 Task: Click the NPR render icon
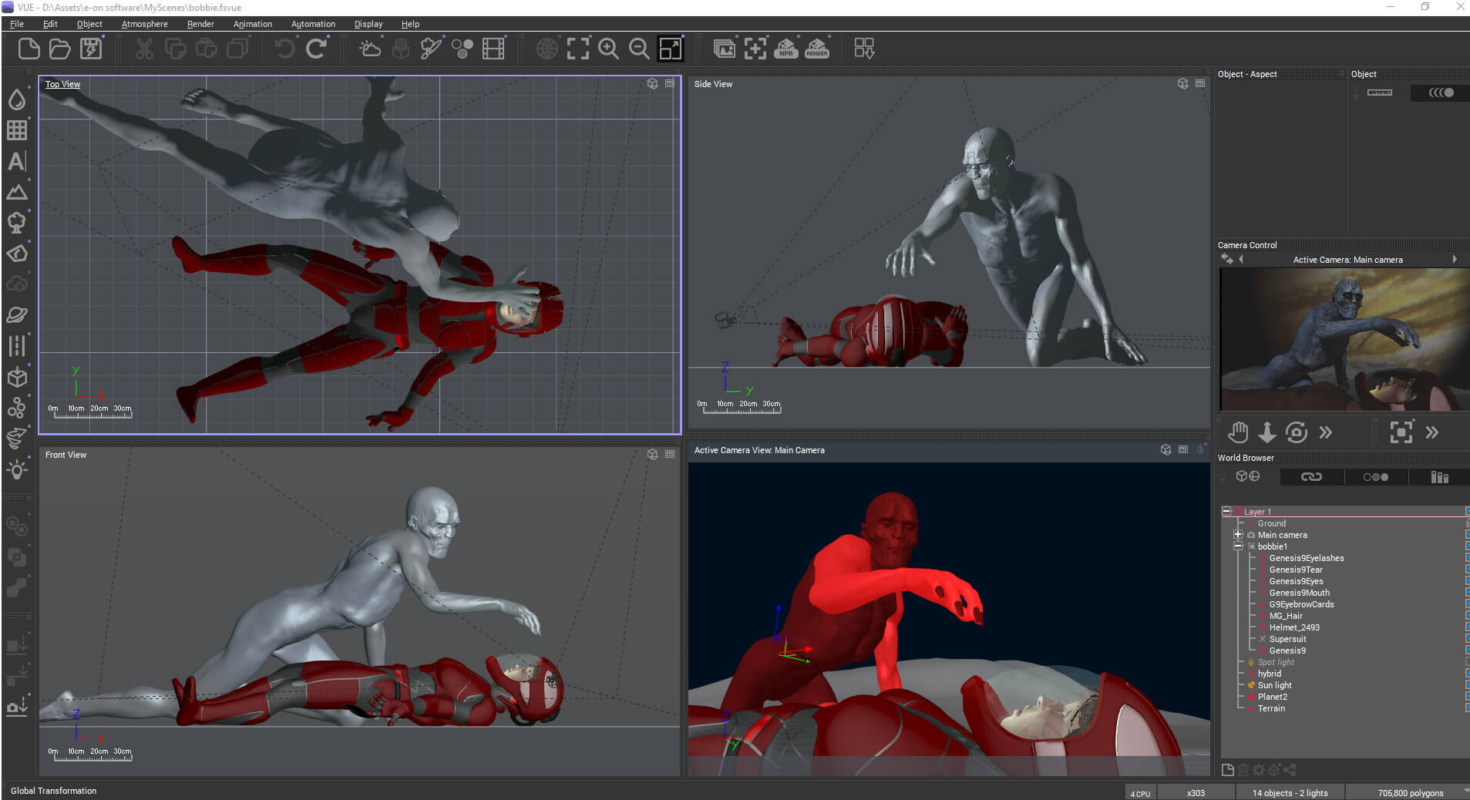pyautogui.click(x=785, y=49)
